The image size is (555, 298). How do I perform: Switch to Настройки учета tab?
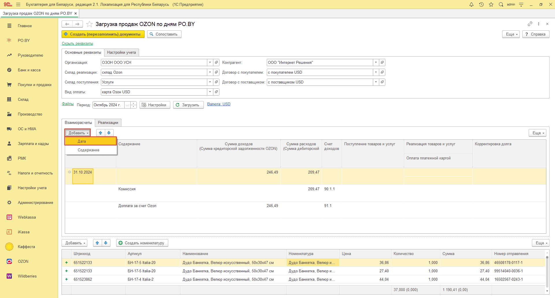[x=121, y=52]
